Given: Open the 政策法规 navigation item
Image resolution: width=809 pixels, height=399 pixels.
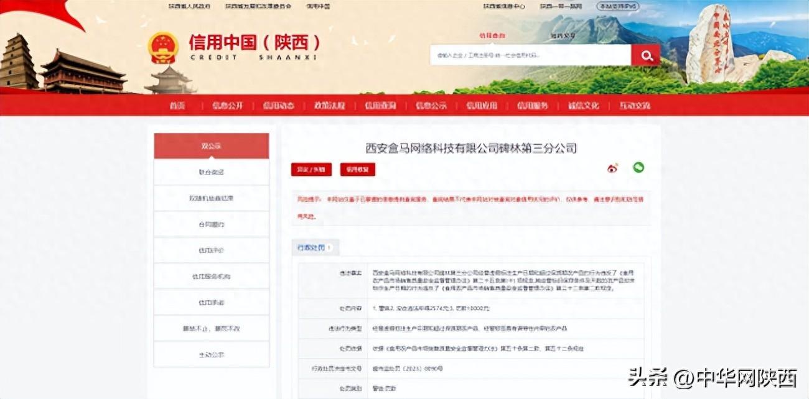Looking at the screenshot, I should 329,106.
